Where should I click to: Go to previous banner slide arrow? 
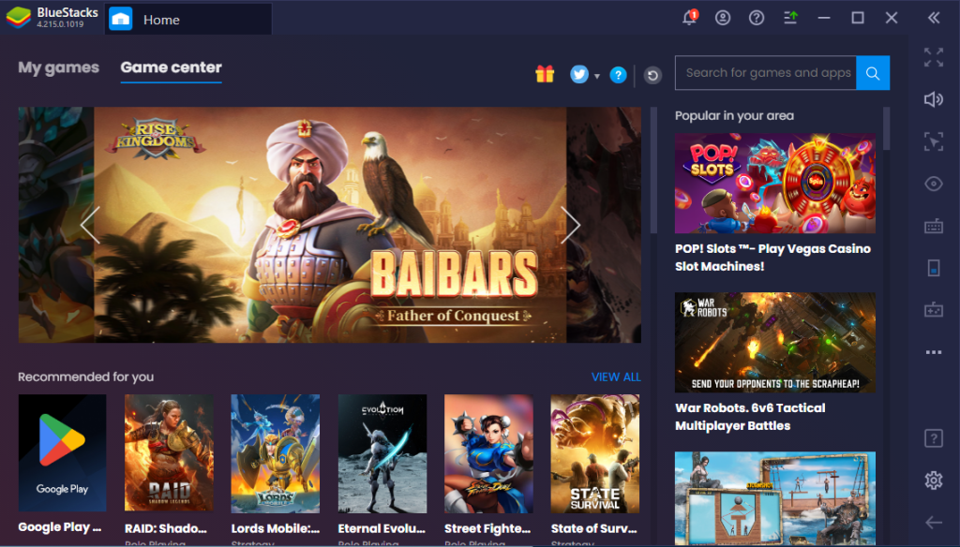point(90,225)
